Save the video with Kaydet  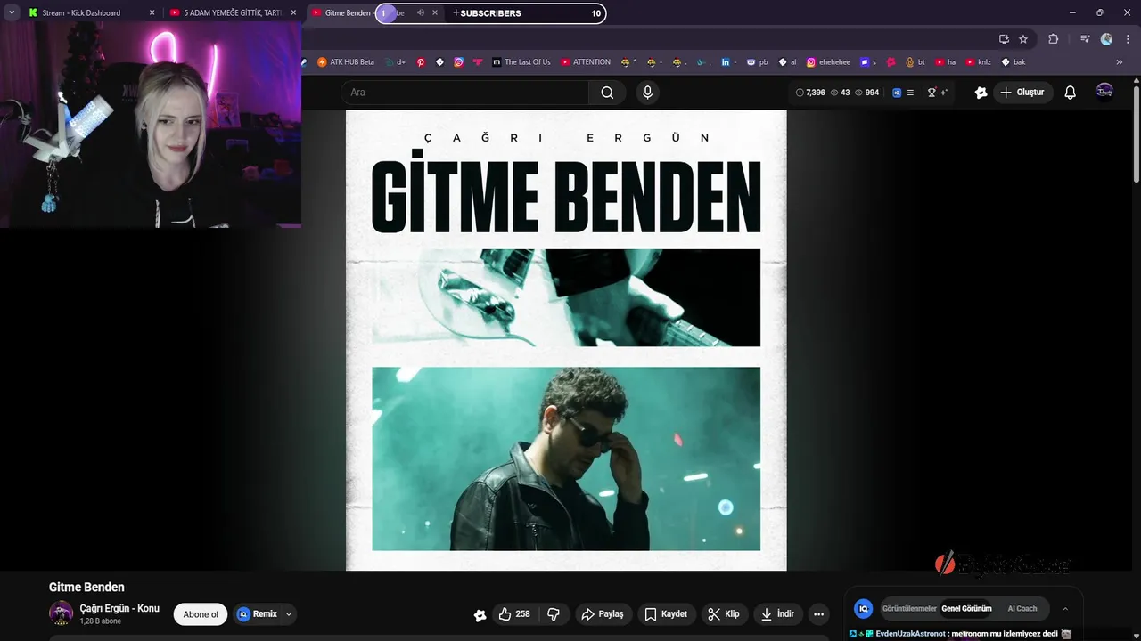click(666, 614)
